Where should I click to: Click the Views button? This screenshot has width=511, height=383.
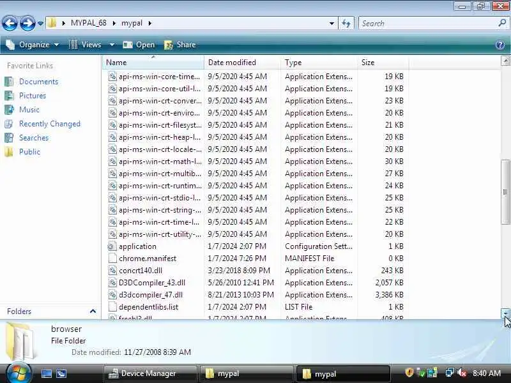coord(85,45)
